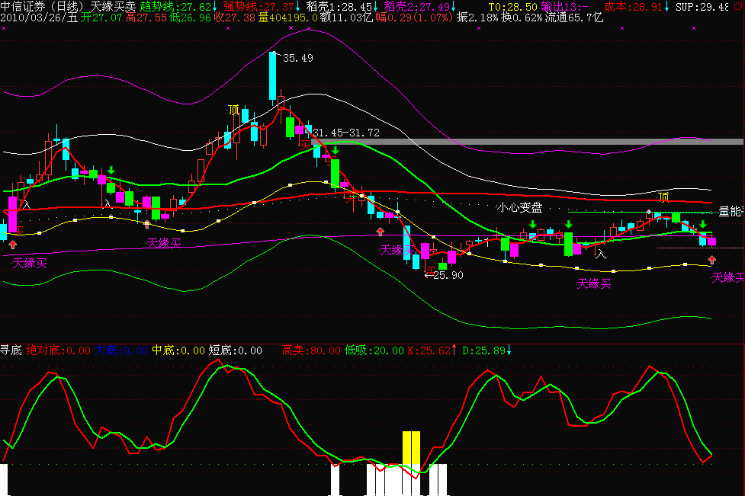Image resolution: width=745 pixels, height=496 pixels.
Task: Click the 中底:0.00 value
Action: 178,350
